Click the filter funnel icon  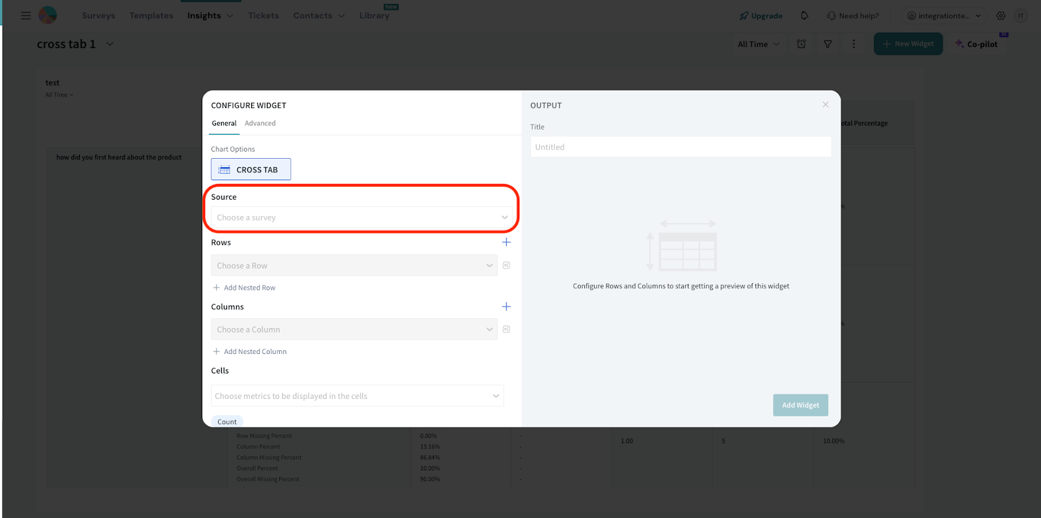828,44
